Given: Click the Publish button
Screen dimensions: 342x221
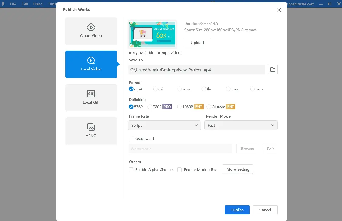Looking at the screenshot, I should coord(237,210).
